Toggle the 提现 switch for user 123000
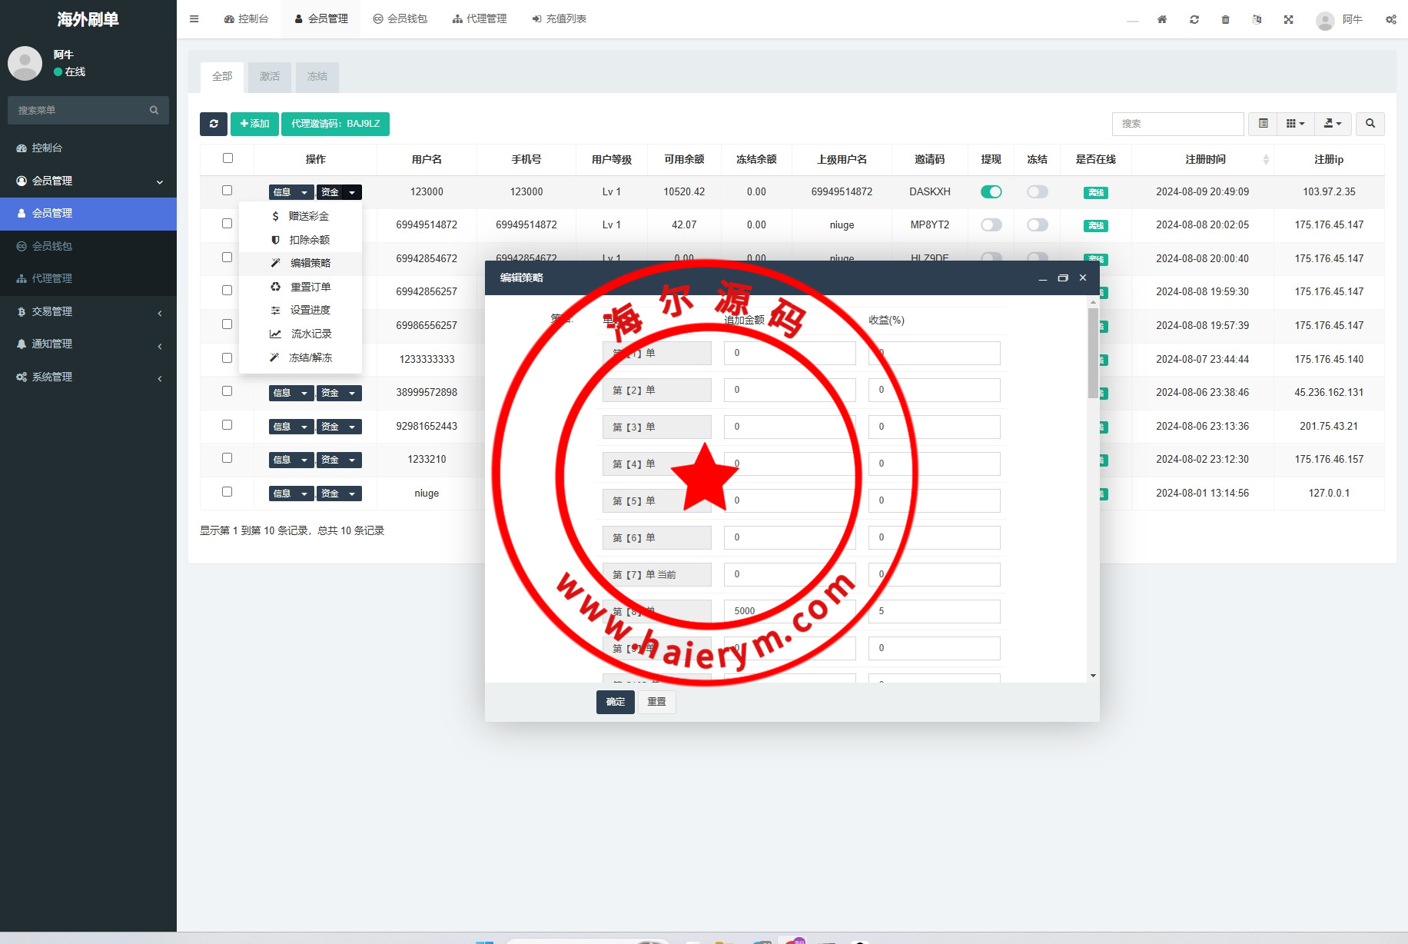Image resolution: width=1408 pixels, height=944 pixels. [991, 191]
